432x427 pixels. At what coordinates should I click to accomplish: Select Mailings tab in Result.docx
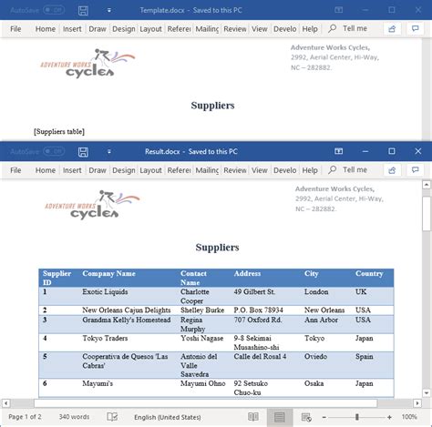pyautogui.click(x=207, y=170)
